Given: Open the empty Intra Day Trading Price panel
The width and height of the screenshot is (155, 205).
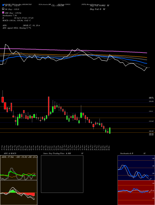Looking at the screenshot, I should 62,174.
